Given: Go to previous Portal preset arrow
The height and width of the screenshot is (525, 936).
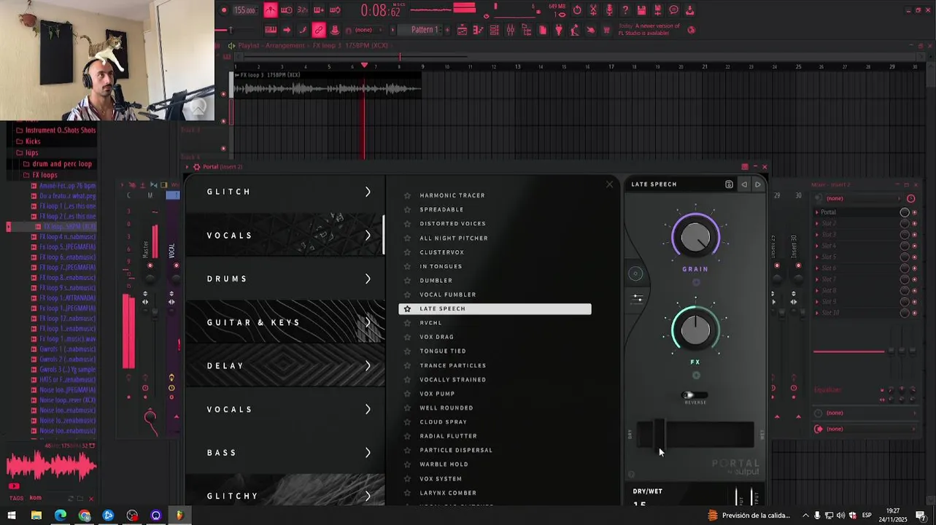Looking at the screenshot, I should (744, 184).
